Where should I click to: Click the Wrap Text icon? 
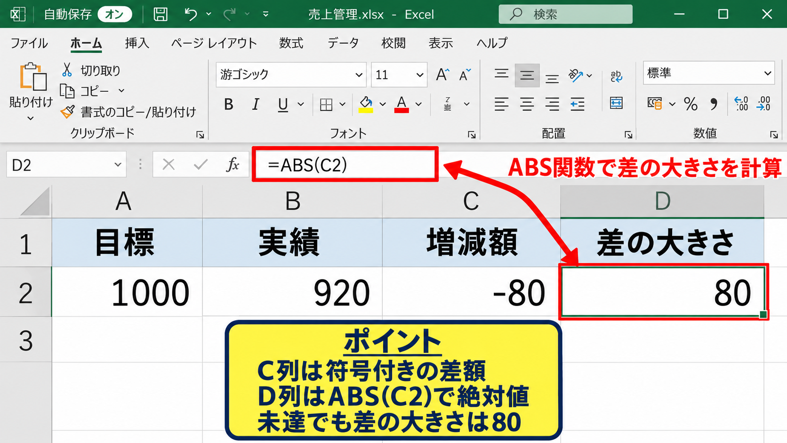point(616,76)
